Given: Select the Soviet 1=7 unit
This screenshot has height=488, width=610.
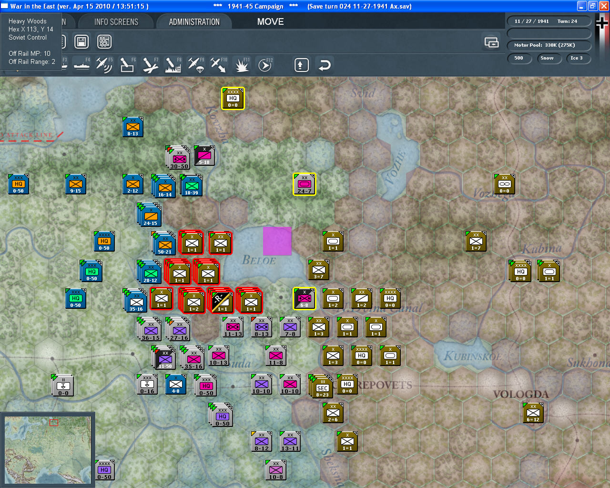Looking at the screenshot, I should pos(476,241).
